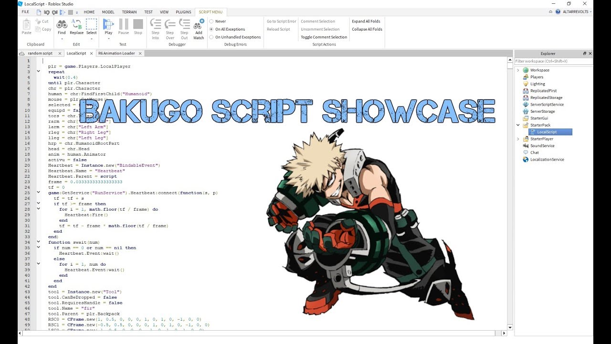Open the Select dropdown arrow
Image resolution: width=611 pixels, height=344 pixels.
click(x=92, y=39)
